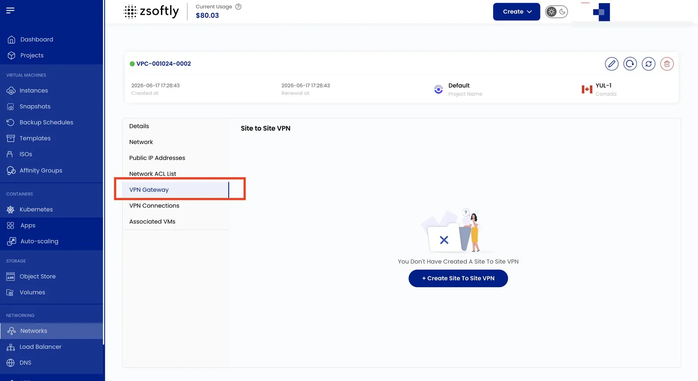Image resolution: width=698 pixels, height=381 pixels.
Task: Open the Public IP Addresses tab
Action: [175, 158]
